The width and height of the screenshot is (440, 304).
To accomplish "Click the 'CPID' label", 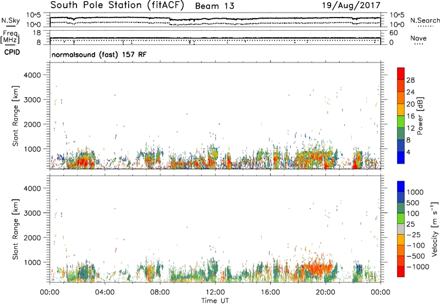I will [12, 52].
